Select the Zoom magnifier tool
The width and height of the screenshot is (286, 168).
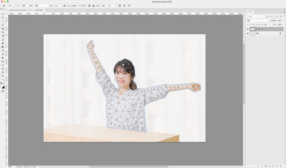coord(3,76)
